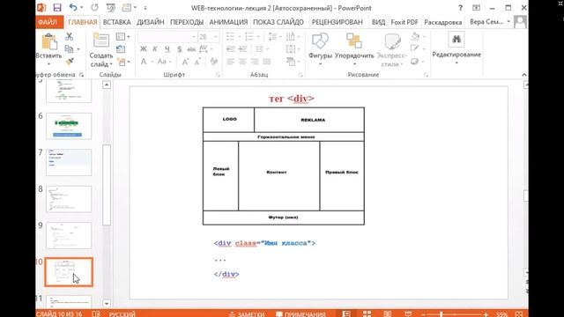Click the Shape Outline pencil icon
The height and width of the screenshot is (317, 564).
[415, 48]
